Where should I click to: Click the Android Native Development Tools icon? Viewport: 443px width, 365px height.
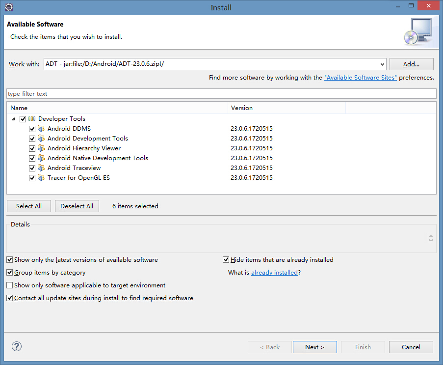(41, 158)
